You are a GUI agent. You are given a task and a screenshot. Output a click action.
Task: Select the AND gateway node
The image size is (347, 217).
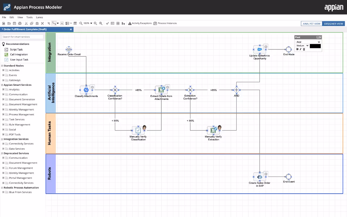pos(236,90)
